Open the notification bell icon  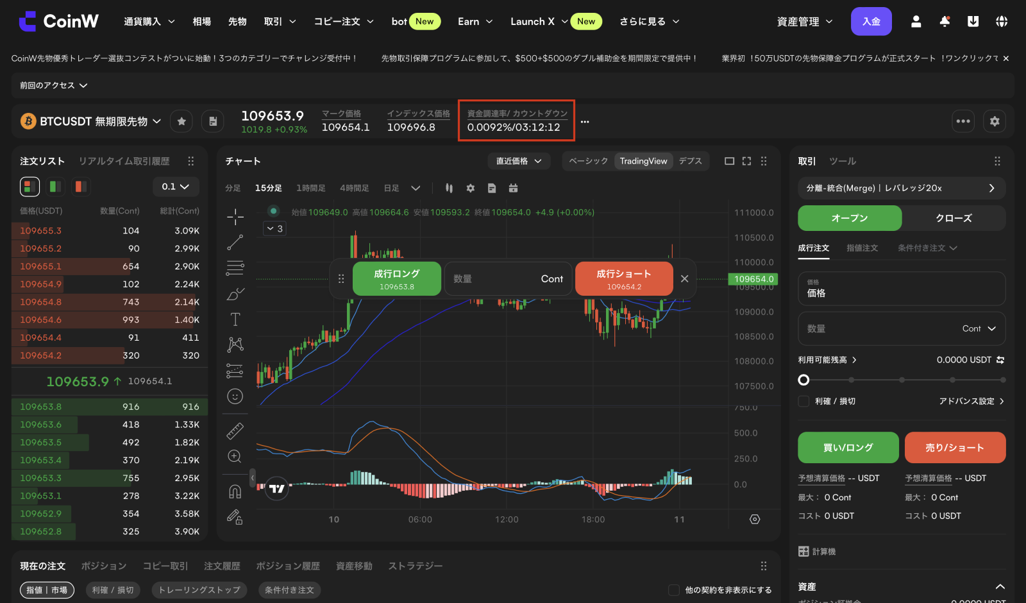point(945,22)
